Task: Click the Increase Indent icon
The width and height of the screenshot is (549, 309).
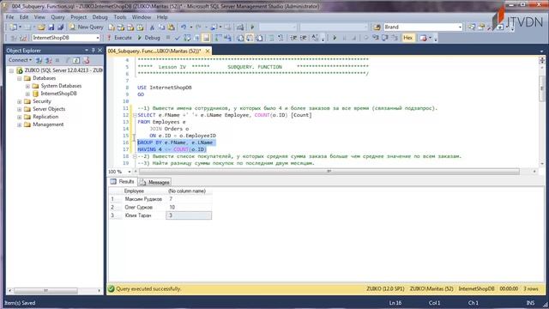Action: click(303, 38)
